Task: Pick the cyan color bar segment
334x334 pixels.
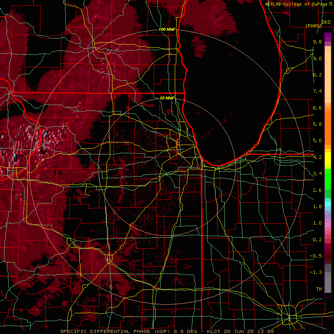Action: click(x=328, y=204)
